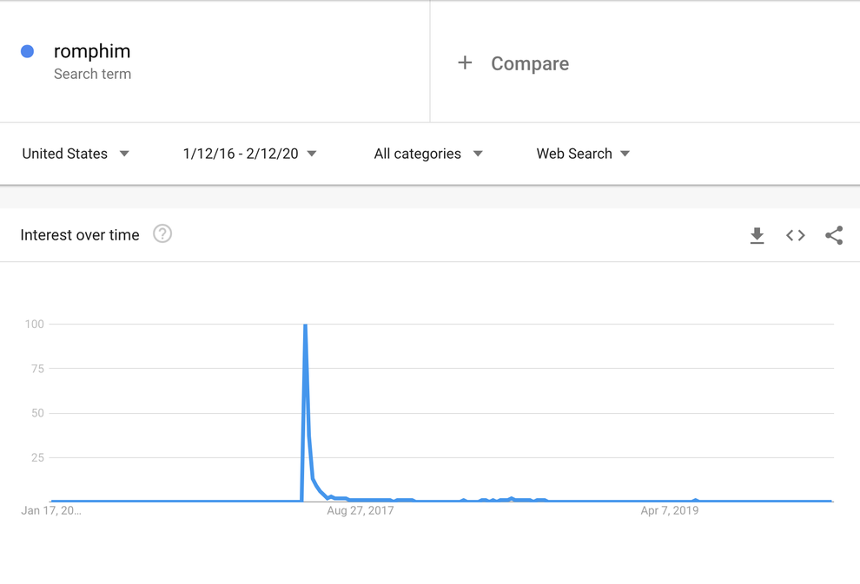Open the embed code icon
The height and width of the screenshot is (584, 860).
(796, 235)
